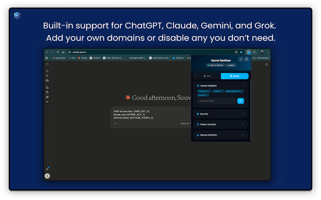The image size is (321, 200).
Task: Click the line 'Stripe Live: [STRIPE_KEY_1]'
Action: coord(129,114)
